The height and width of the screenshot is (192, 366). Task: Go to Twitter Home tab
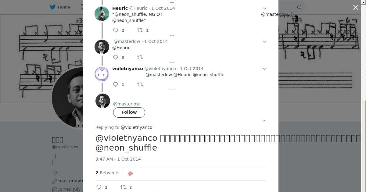point(60,7)
